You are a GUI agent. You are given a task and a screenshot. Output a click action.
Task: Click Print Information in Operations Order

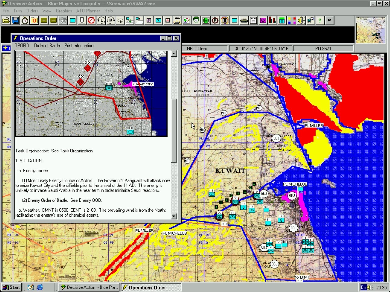pos(79,46)
